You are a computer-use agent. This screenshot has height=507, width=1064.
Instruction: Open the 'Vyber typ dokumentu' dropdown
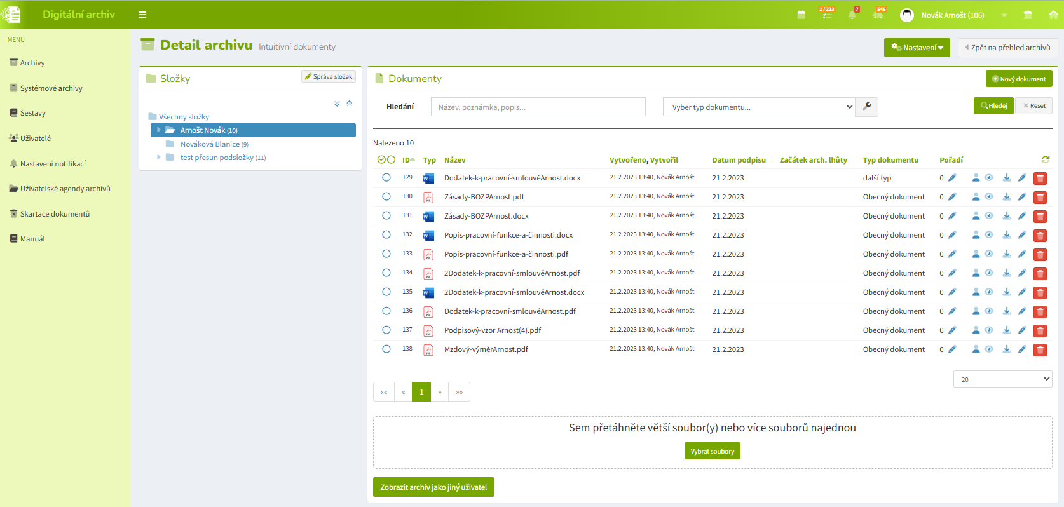tap(759, 107)
